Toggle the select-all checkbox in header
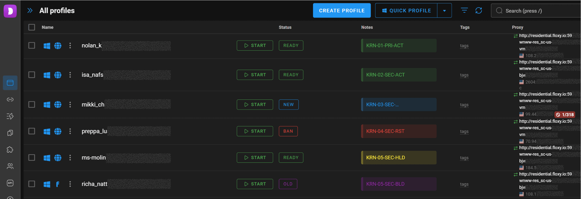 [32, 27]
